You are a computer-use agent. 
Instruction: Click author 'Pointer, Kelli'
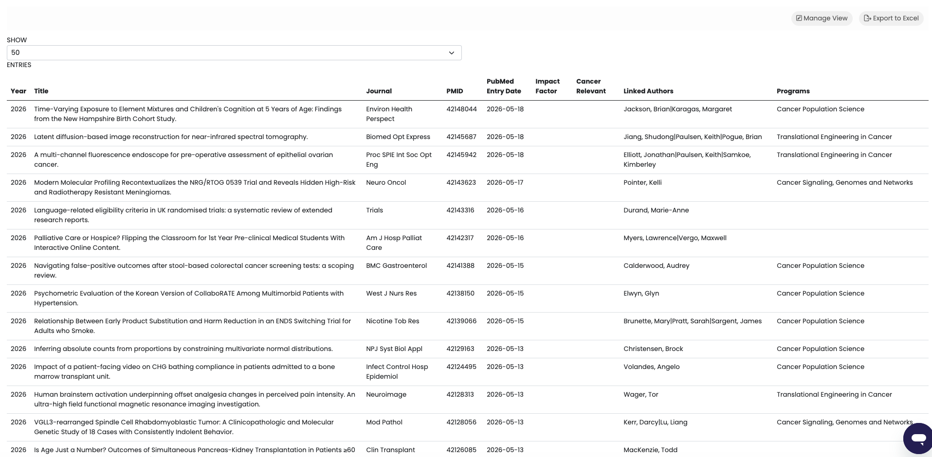click(642, 182)
